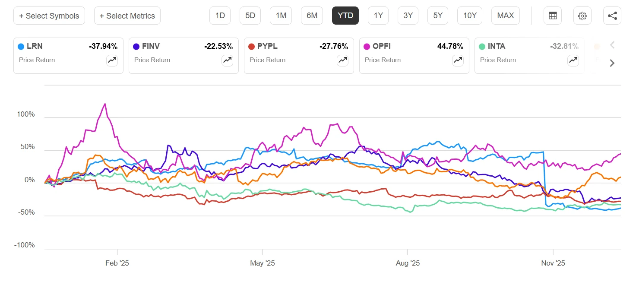Viewport: 636px width, 285px height.
Task: Open the Select Symbols dropdown
Action: pos(49,16)
